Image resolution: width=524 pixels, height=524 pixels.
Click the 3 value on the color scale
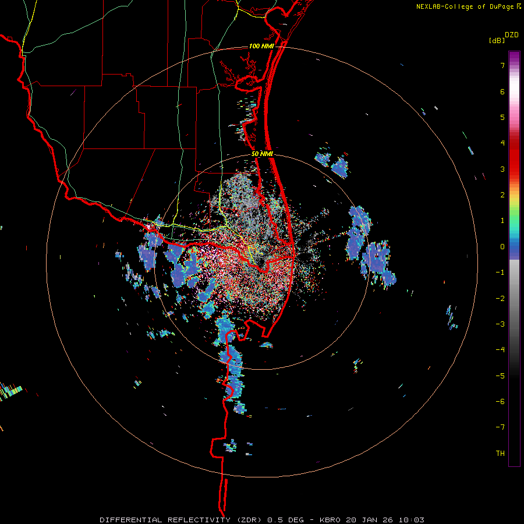click(x=502, y=169)
